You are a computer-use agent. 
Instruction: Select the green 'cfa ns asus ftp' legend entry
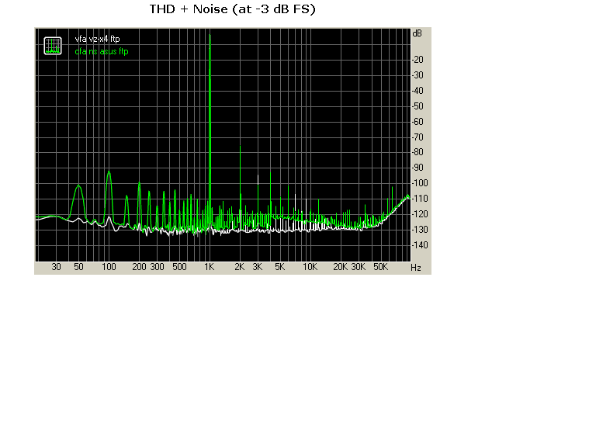[102, 51]
